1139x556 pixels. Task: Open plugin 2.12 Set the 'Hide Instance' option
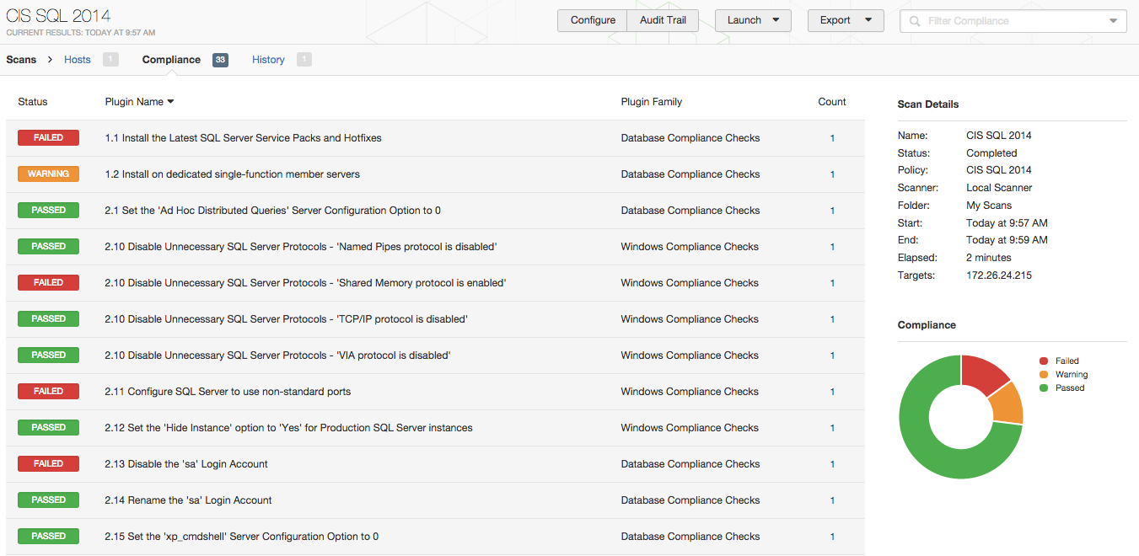288,428
